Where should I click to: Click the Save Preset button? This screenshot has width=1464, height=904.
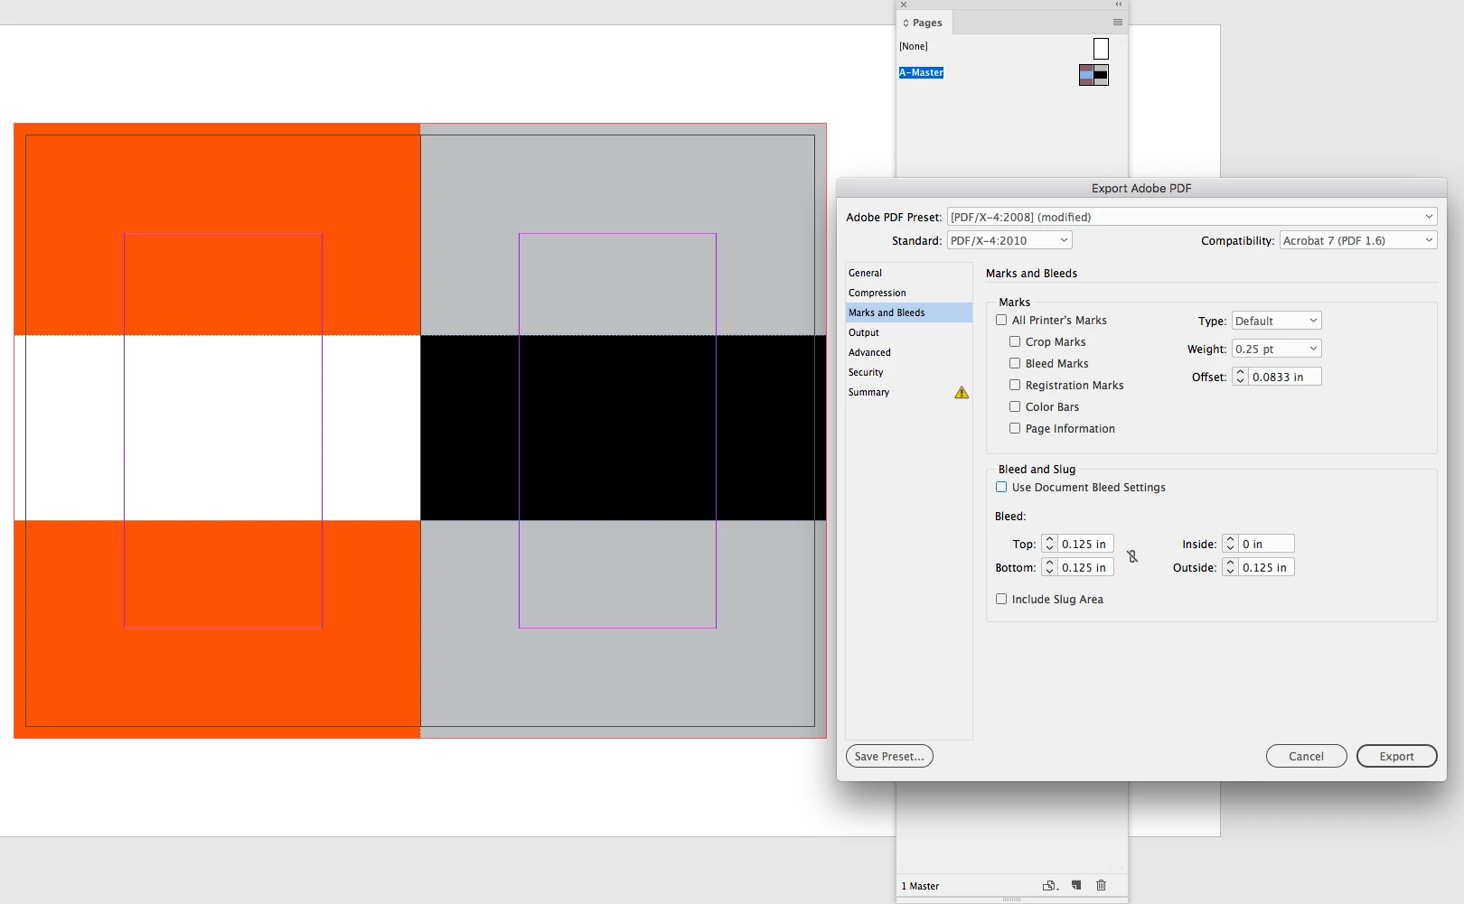click(889, 756)
